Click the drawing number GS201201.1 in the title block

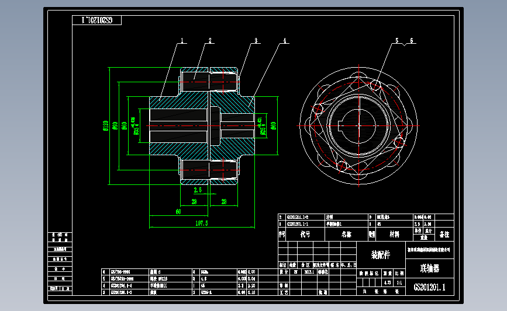coord(429,287)
